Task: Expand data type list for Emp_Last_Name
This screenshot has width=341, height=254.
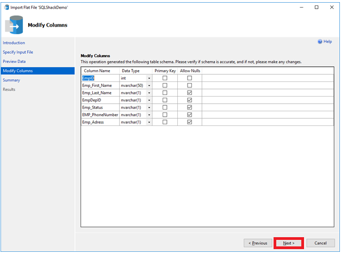Action: tap(149, 93)
